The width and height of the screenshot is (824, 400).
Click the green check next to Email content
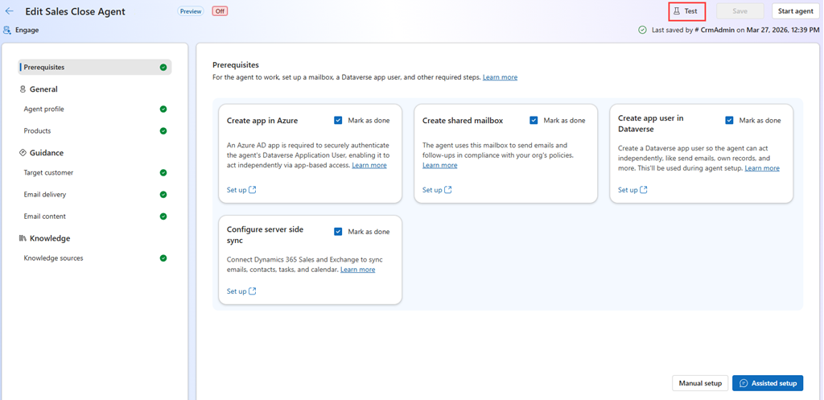pyautogui.click(x=163, y=216)
